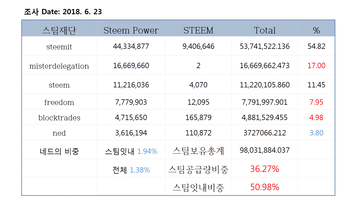Select the '스팀재단' column header
Viewport: 358px width, 201px height.
coord(59,30)
